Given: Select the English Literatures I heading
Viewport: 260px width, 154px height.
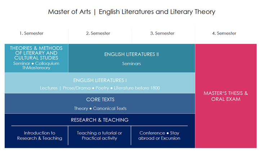Looking at the screenshot, I should pos(100,80).
